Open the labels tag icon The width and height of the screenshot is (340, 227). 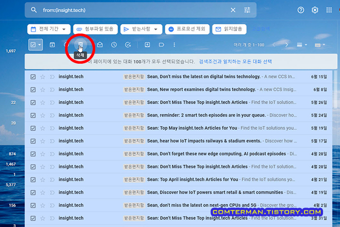(161, 45)
